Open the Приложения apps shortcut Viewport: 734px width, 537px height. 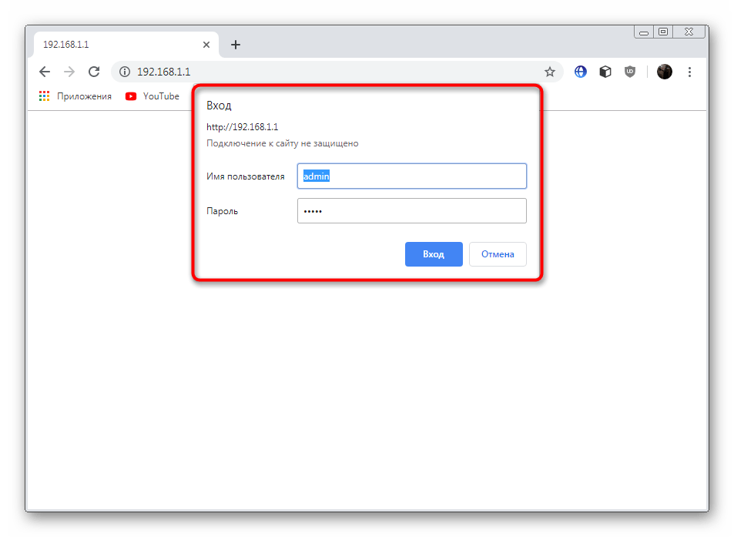click(x=75, y=96)
